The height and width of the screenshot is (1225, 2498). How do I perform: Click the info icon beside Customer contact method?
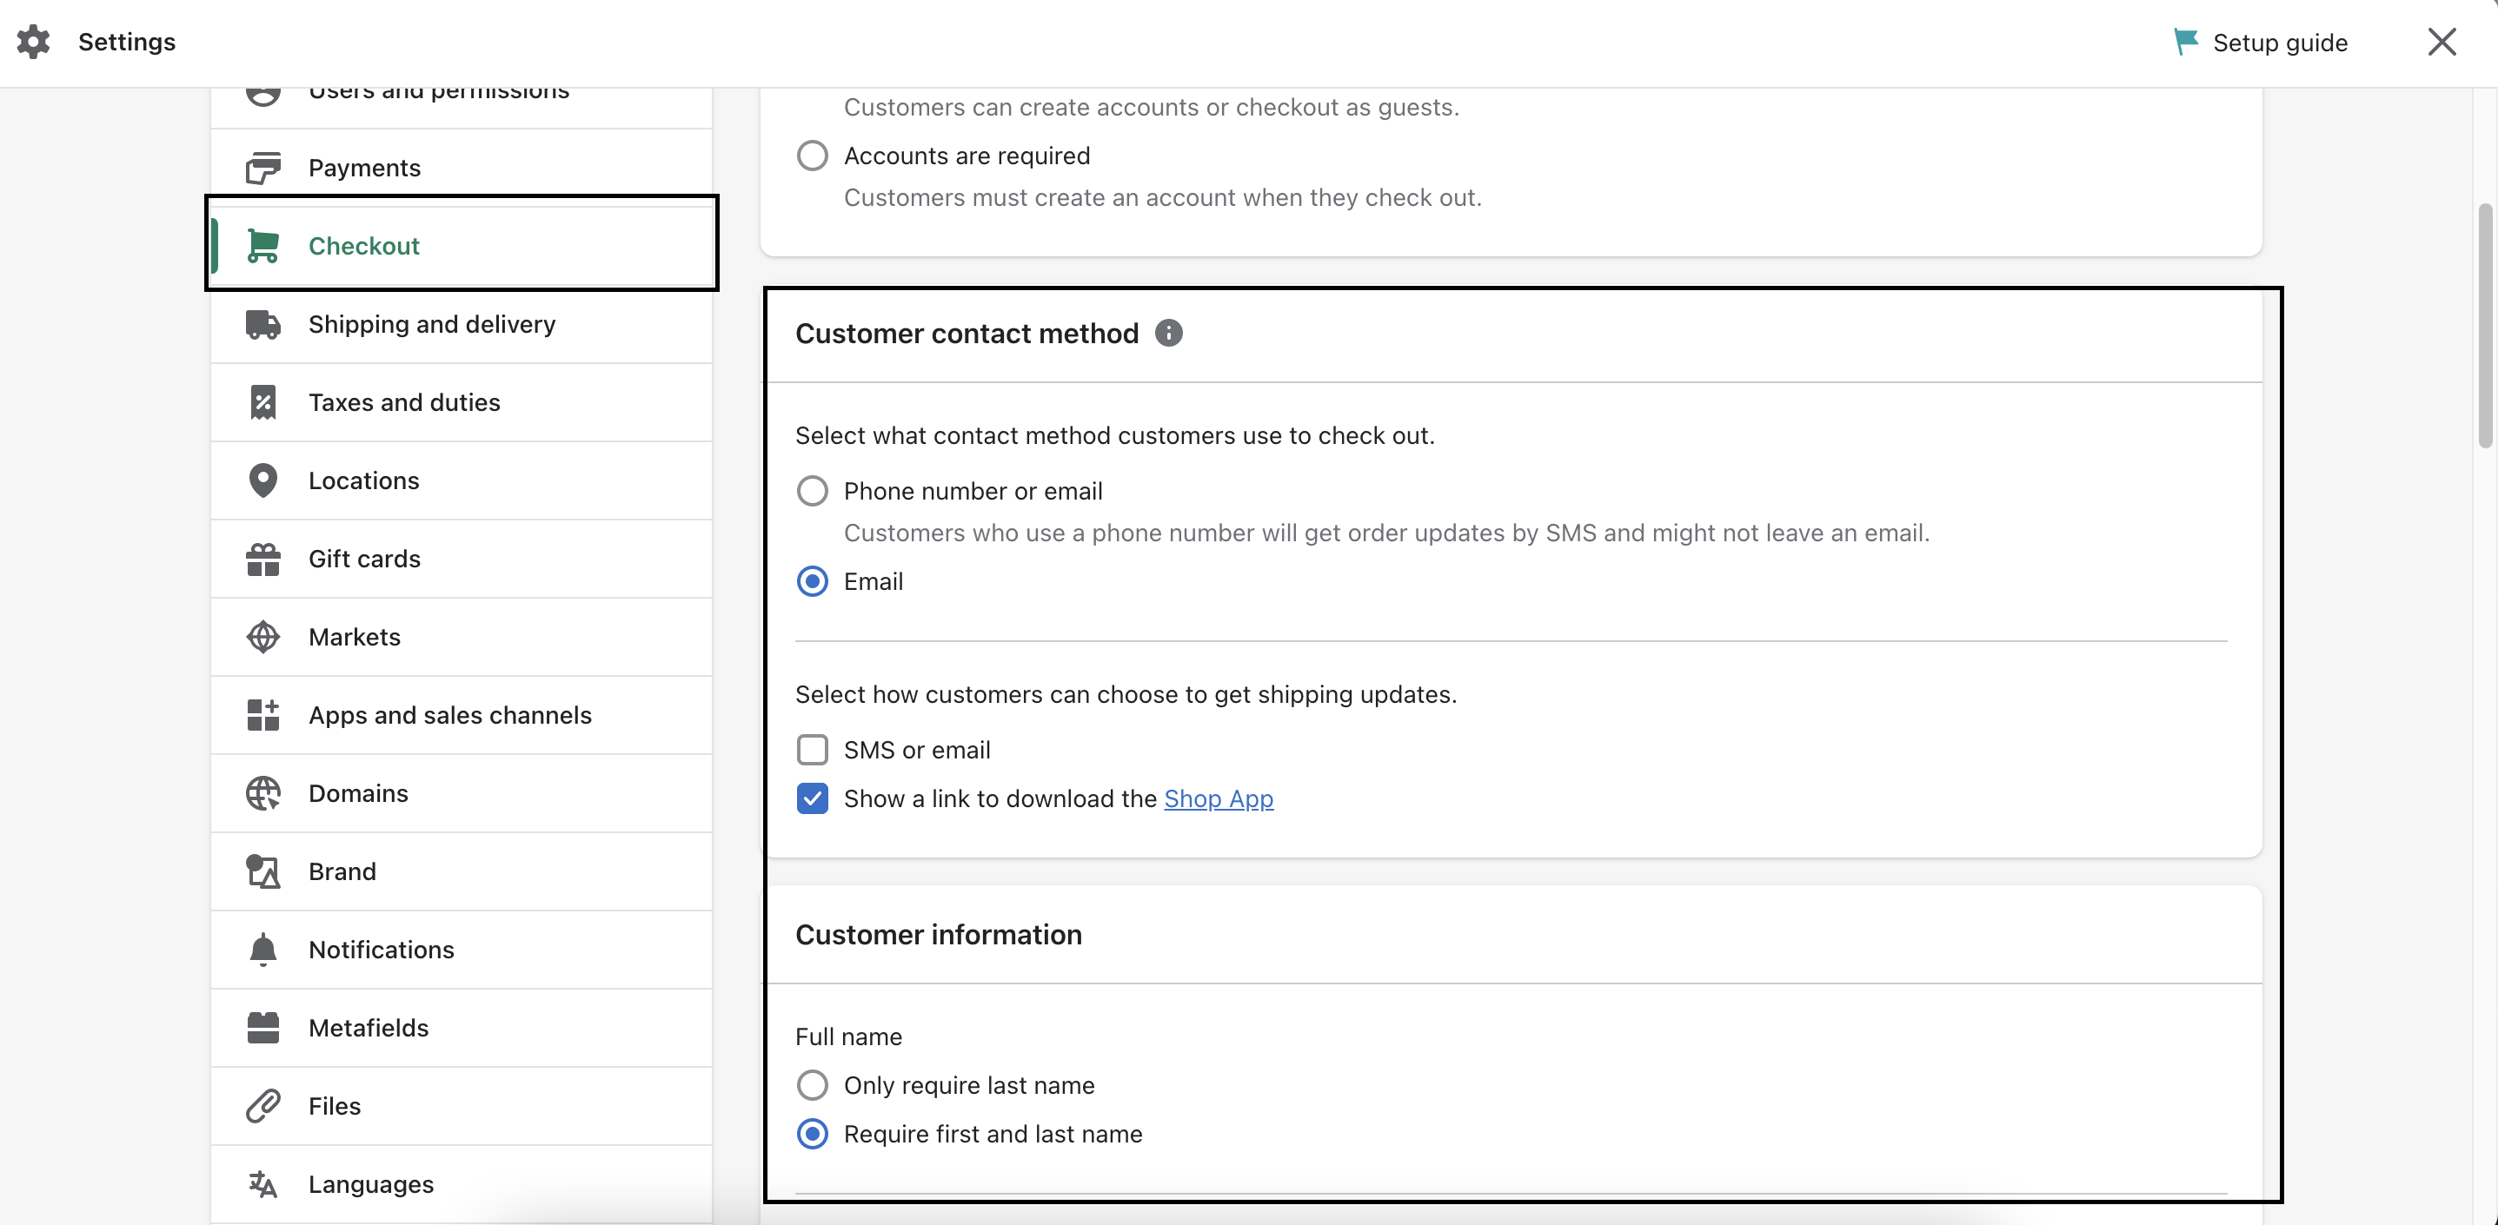[x=1168, y=334]
